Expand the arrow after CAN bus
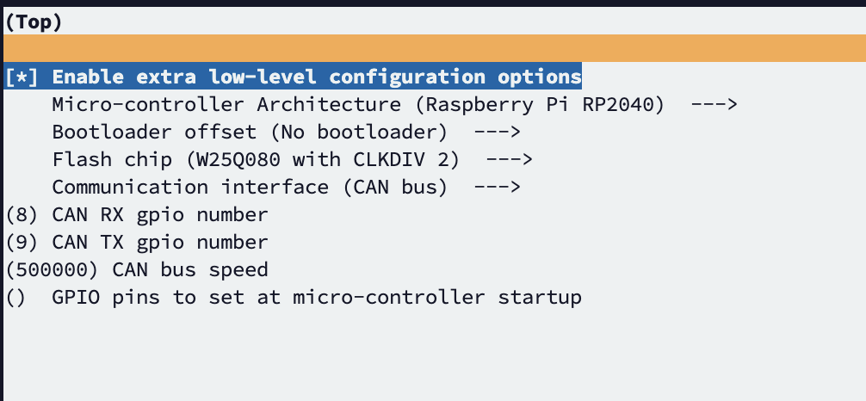866x401 pixels. pos(498,188)
